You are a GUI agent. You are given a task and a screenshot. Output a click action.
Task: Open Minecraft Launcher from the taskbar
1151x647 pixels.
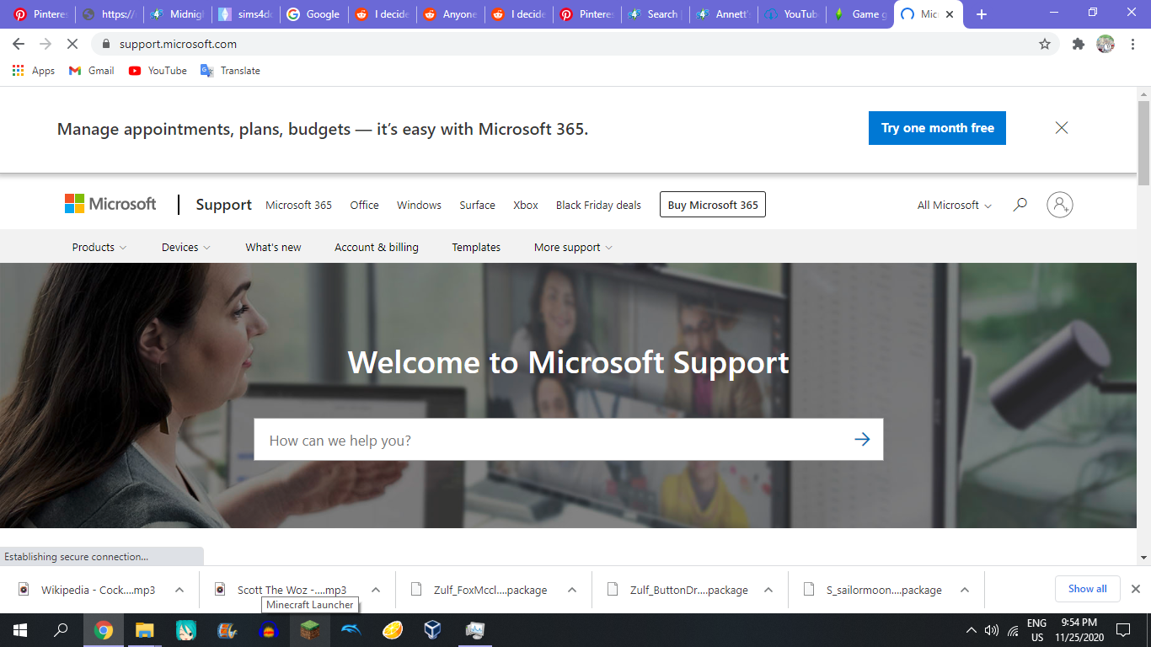tap(310, 630)
